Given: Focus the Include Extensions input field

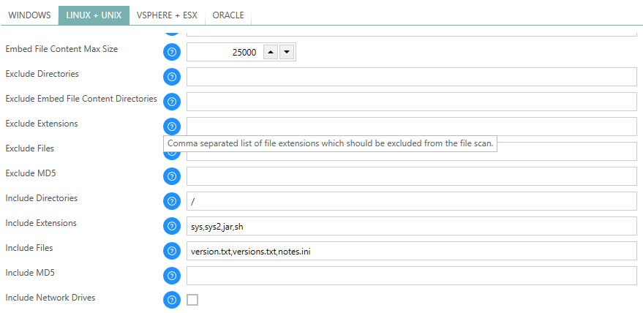Looking at the screenshot, I should 411,226.
